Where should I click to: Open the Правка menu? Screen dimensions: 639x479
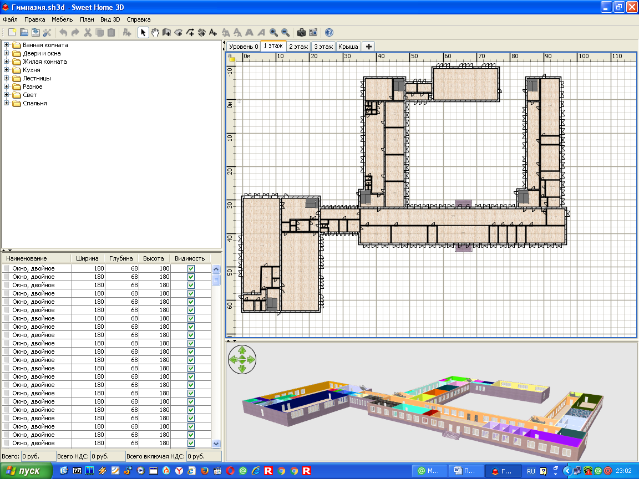(x=34, y=19)
